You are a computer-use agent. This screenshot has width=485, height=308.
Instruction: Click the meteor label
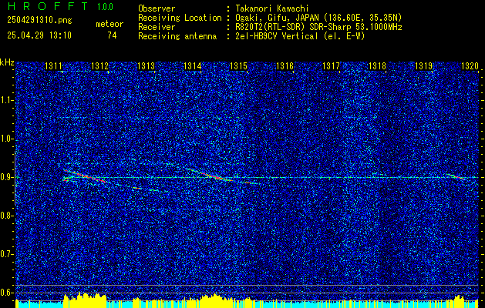(109, 24)
